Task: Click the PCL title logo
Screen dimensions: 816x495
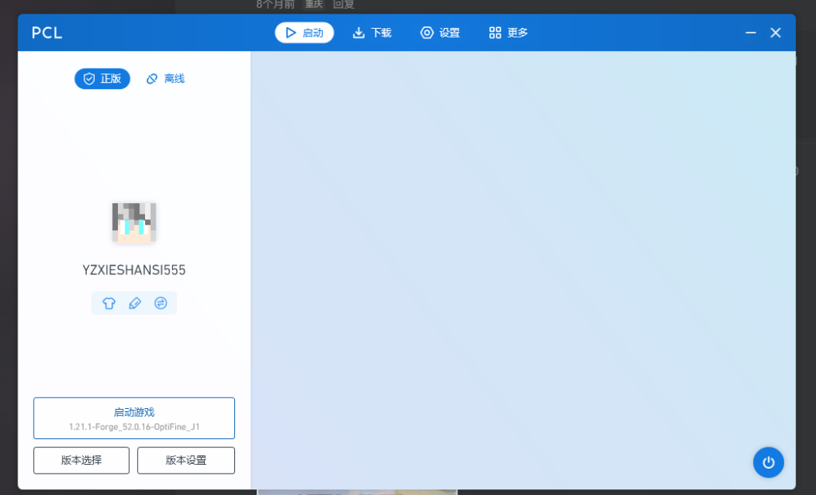Action: [47, 33]
